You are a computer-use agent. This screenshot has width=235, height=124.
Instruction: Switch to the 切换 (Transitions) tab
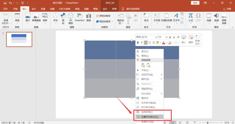coord(43,9)
